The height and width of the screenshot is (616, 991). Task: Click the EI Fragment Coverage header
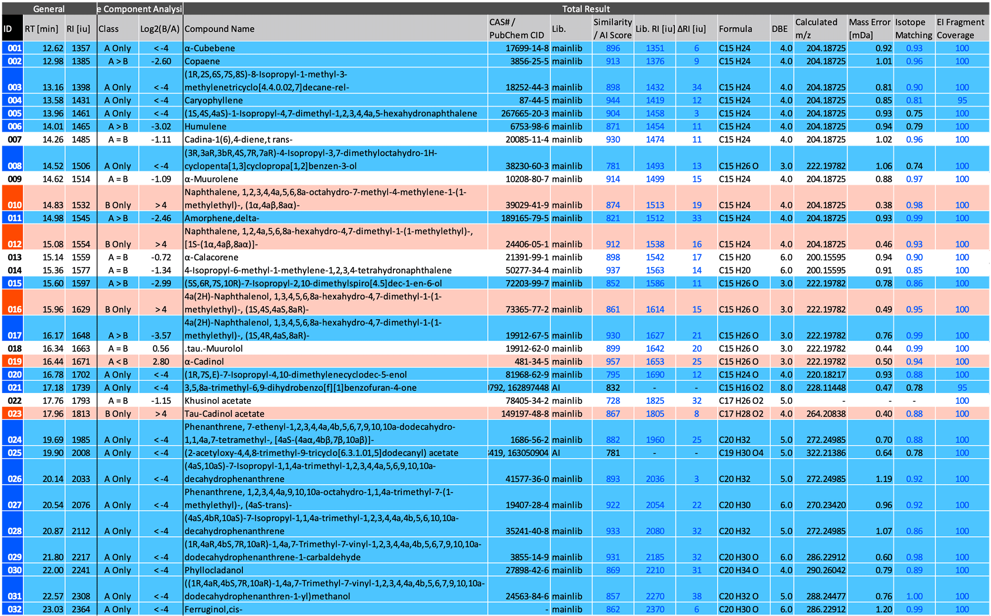point(960,29)
